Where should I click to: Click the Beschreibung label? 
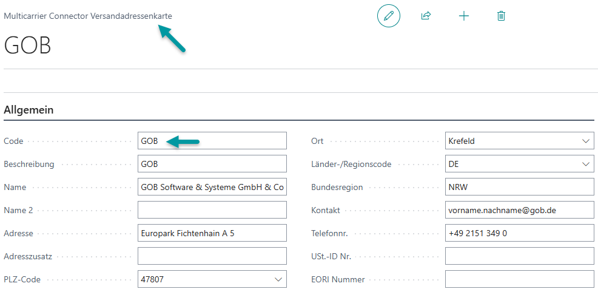[x=29, y=165]
